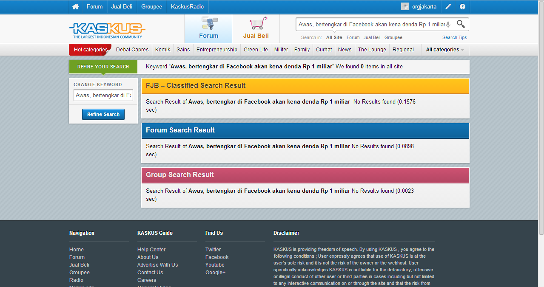Click the FJB – Classified Search Result header
Image resolution: width=544 pixels, height=287 pixels.
[305, 86]
